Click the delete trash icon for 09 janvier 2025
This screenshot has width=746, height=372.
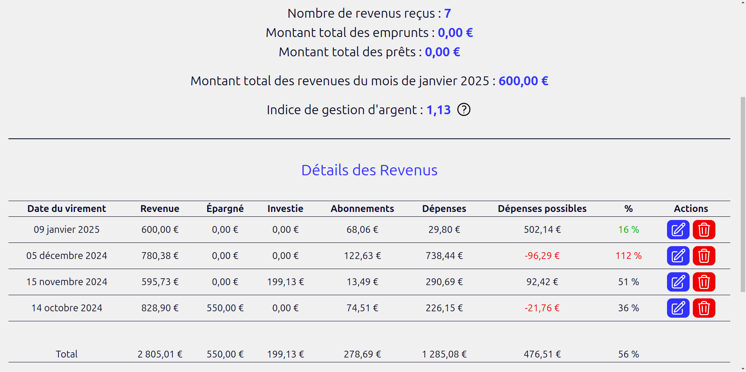(x=704, y=230)
